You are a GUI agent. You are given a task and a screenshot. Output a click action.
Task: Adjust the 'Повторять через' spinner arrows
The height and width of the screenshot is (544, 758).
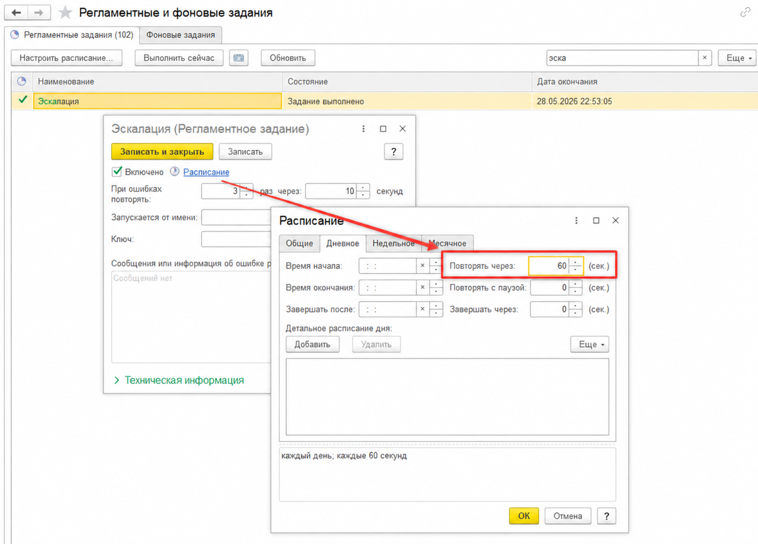[x=575, y=266]
